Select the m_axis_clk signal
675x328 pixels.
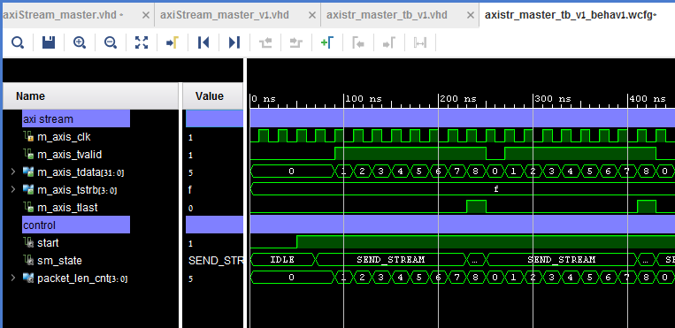(65, 137)
